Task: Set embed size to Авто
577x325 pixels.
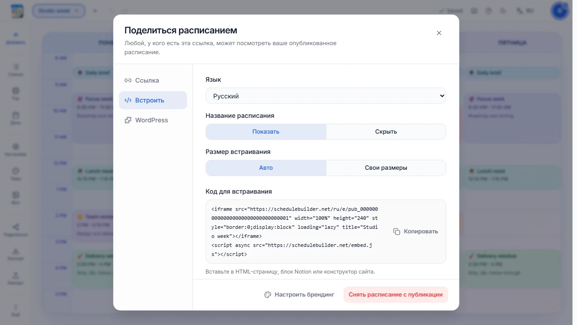Action: (266, 168)
